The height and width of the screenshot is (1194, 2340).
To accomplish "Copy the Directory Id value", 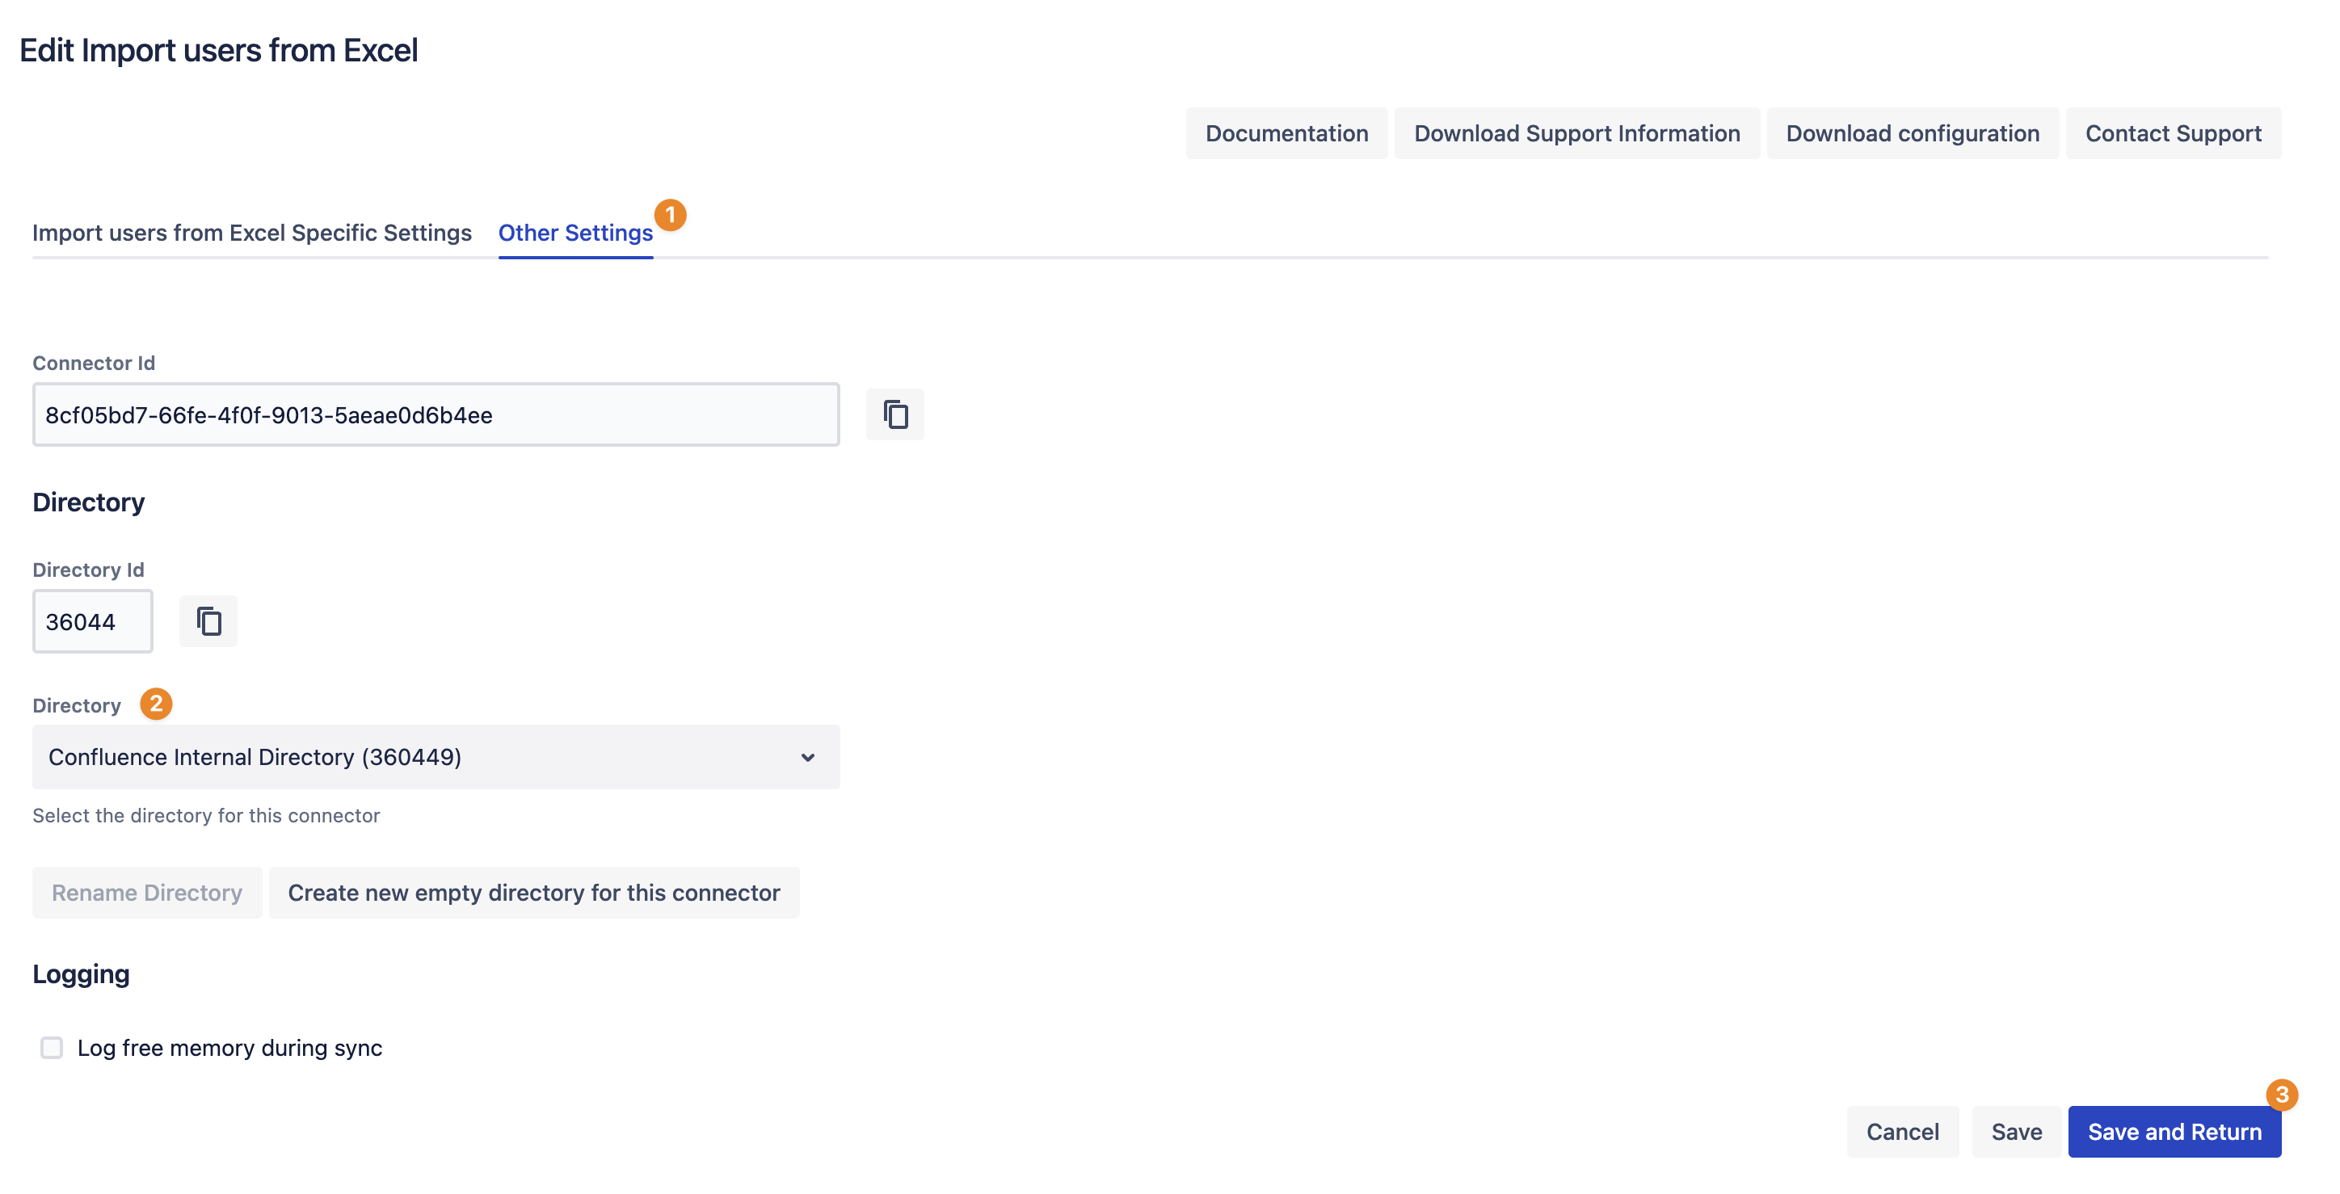I will (208, 622).
